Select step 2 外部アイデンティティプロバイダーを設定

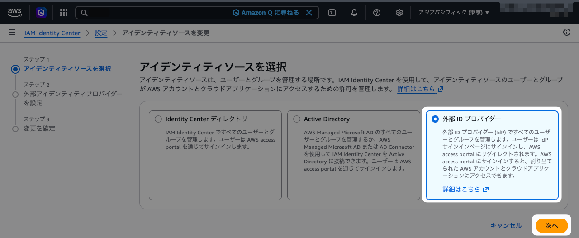[x=73, y=98]
